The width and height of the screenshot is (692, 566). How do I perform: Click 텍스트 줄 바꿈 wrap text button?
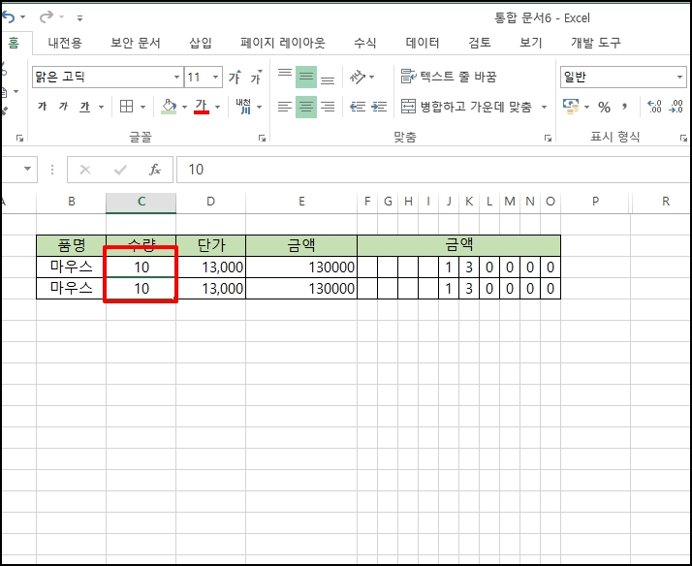pyautogui.click(x=449, y=77)
